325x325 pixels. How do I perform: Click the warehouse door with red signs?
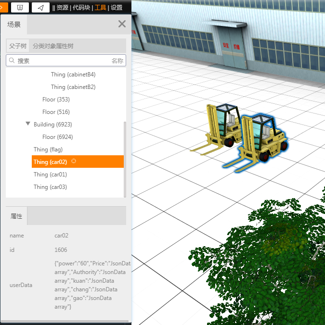(x=232, y=48)
